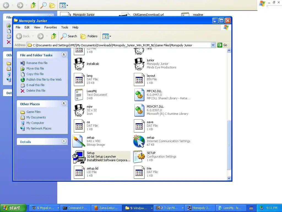Open the installcalc Monopoly icon file
The image size is (282, 212).
pos(79,64)
